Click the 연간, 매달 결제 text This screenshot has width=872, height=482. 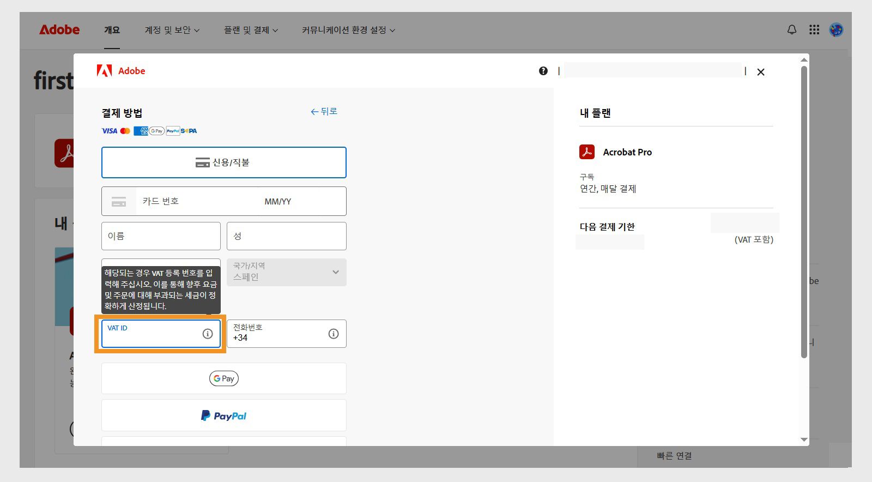pos(608,189)
